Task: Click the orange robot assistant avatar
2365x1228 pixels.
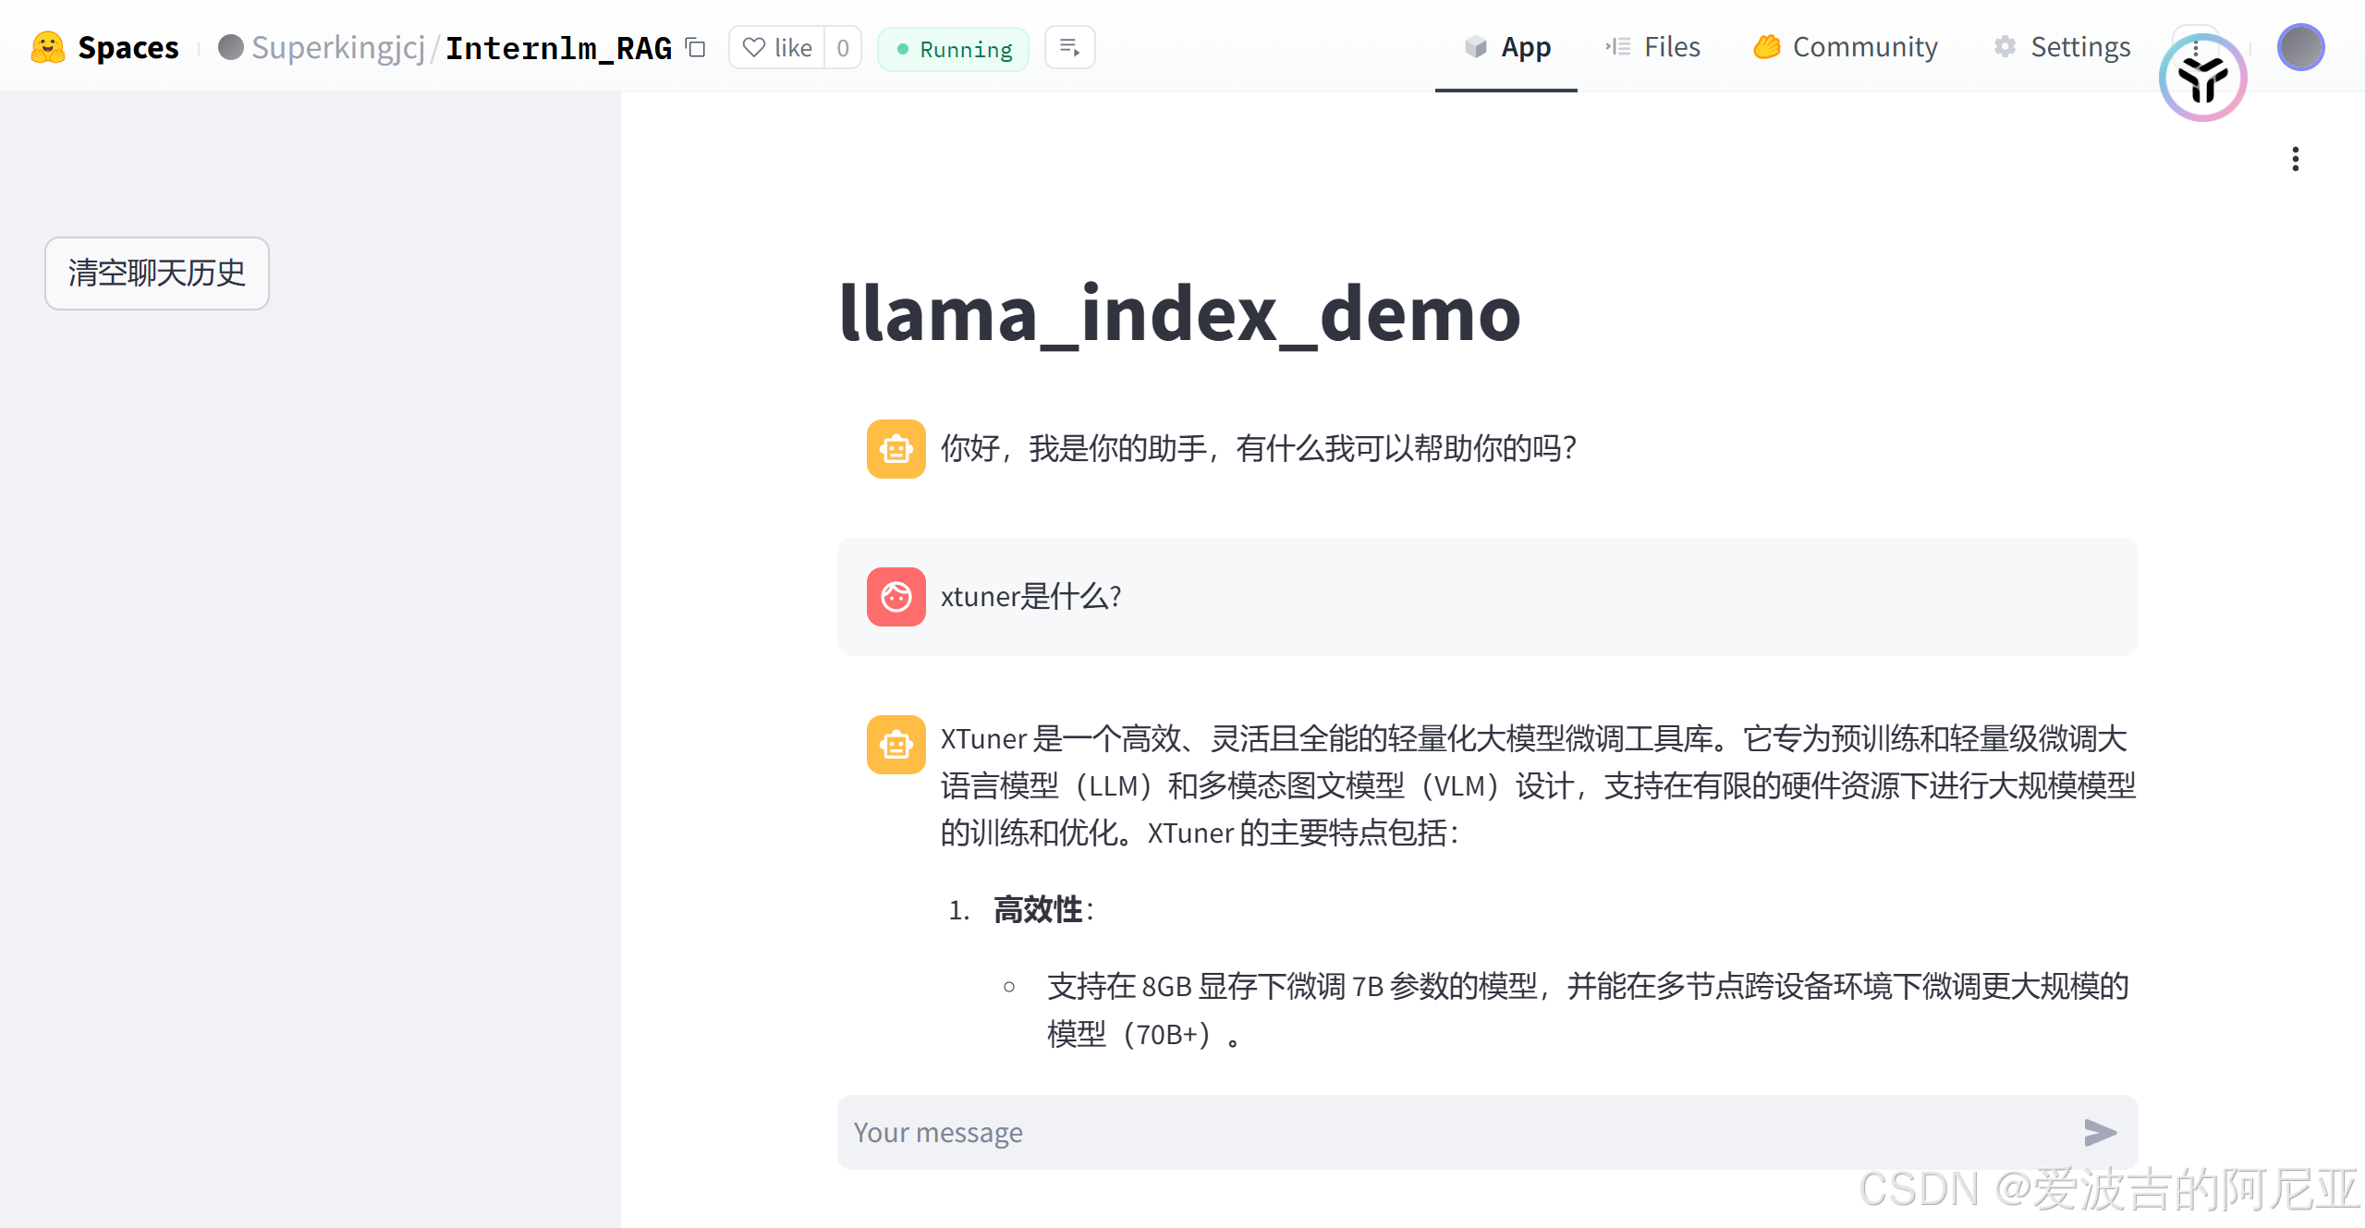Action: (896, 449)
